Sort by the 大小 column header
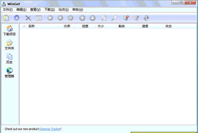This screenshot has width=198, height=133. pyautogui.click(x=106, y=26)
